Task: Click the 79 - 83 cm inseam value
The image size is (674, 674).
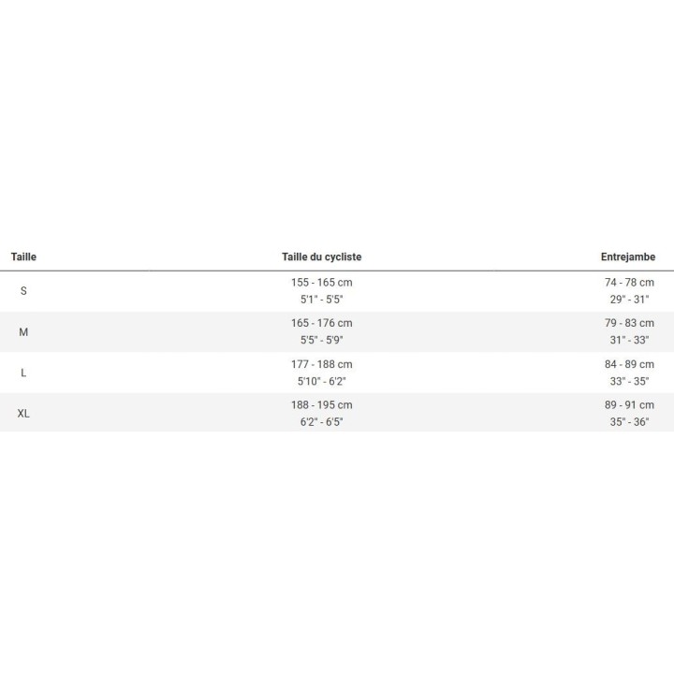Action: point(629,323)
